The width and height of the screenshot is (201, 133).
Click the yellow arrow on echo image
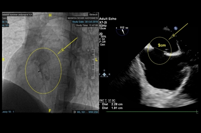pos(178,31)
